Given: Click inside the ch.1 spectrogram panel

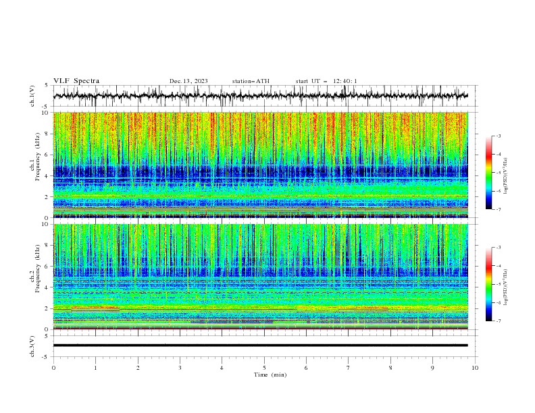Looking at the screenshot, I should pos(260,165).
